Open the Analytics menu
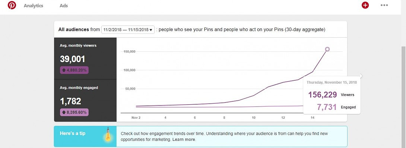The image size is (406, 148). (x=34, y=6)
